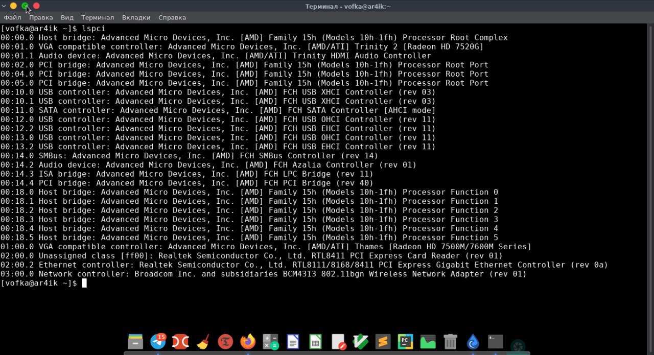The image size is (654, 355).
Task: Click '00:05.0 PCI bridge' text
Action: [46, 83]
